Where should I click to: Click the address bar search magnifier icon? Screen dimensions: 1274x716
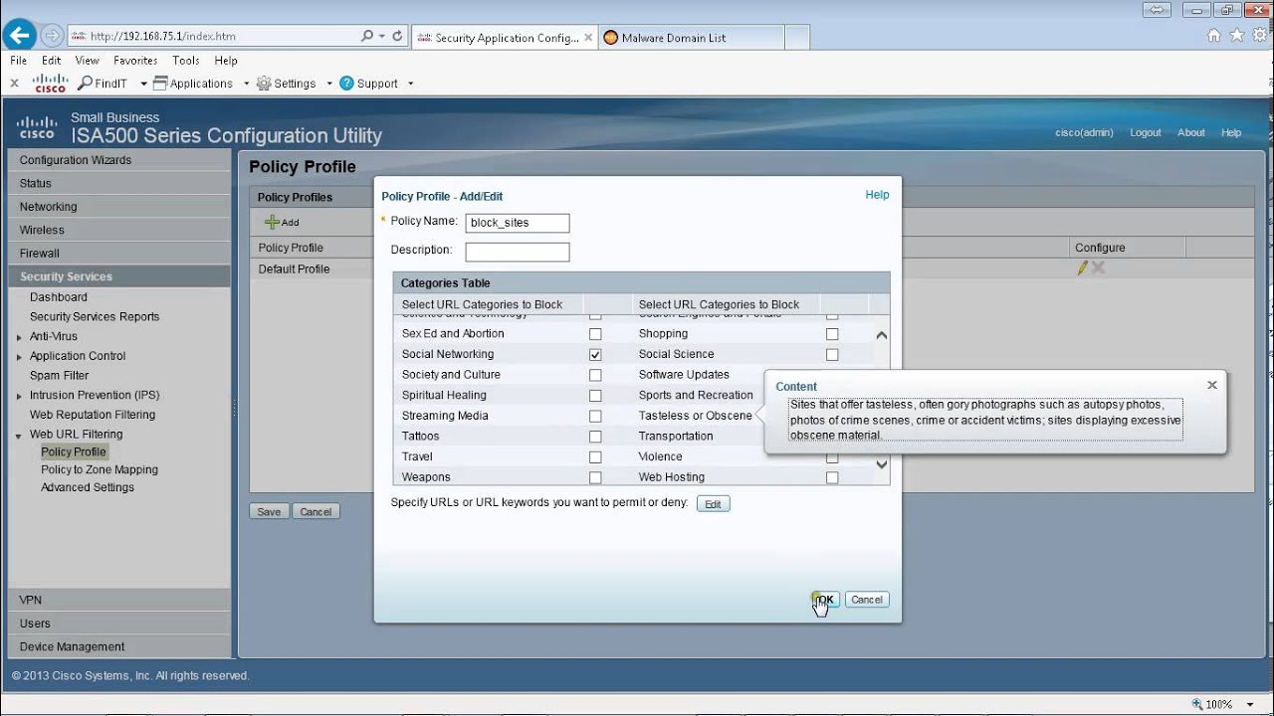click(x=367, y=36)
